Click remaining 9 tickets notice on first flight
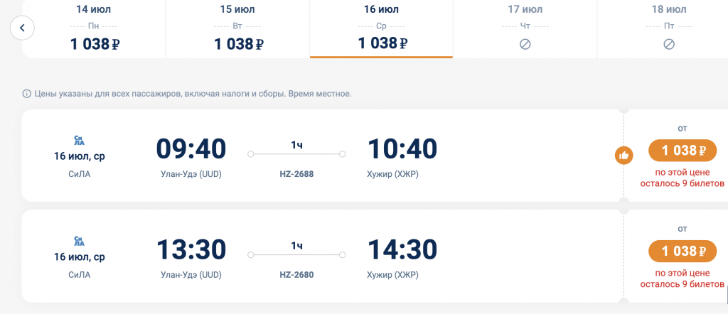The image size is (728, 314). (682, 178)
